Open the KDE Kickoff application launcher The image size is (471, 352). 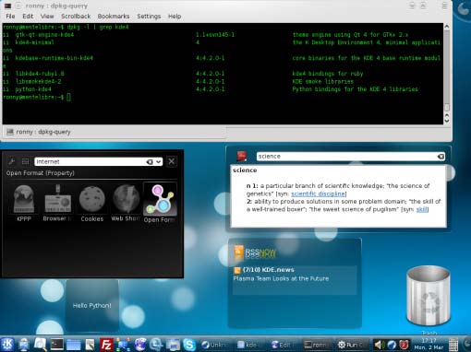6,344
